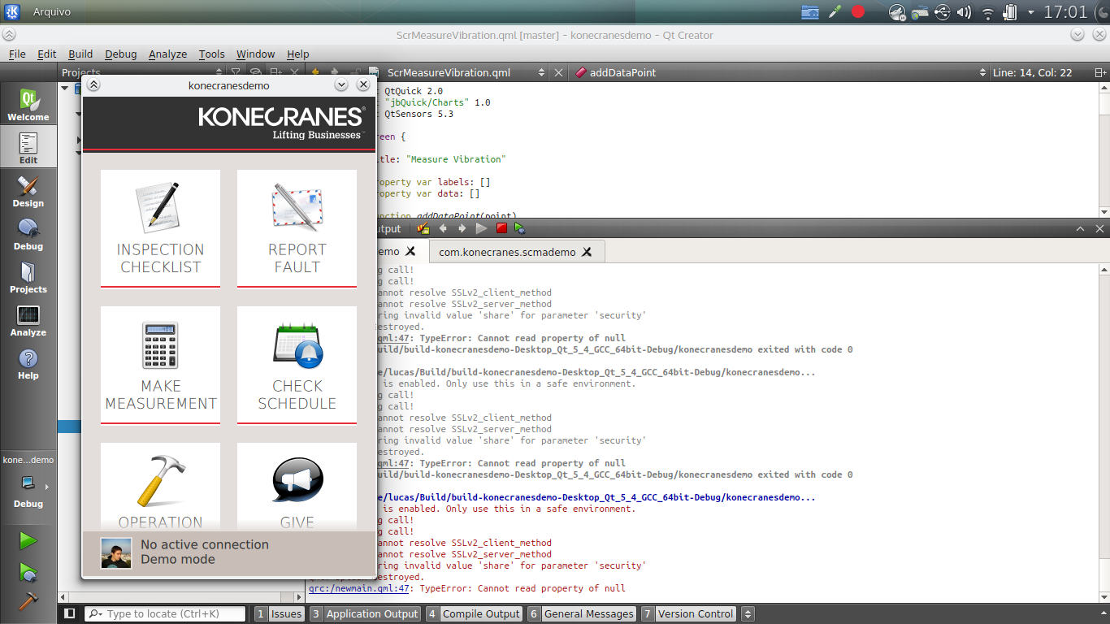Open the Operation hammer tile
The width and height of the screenshot is (1110, 624).
click(160, 487)
